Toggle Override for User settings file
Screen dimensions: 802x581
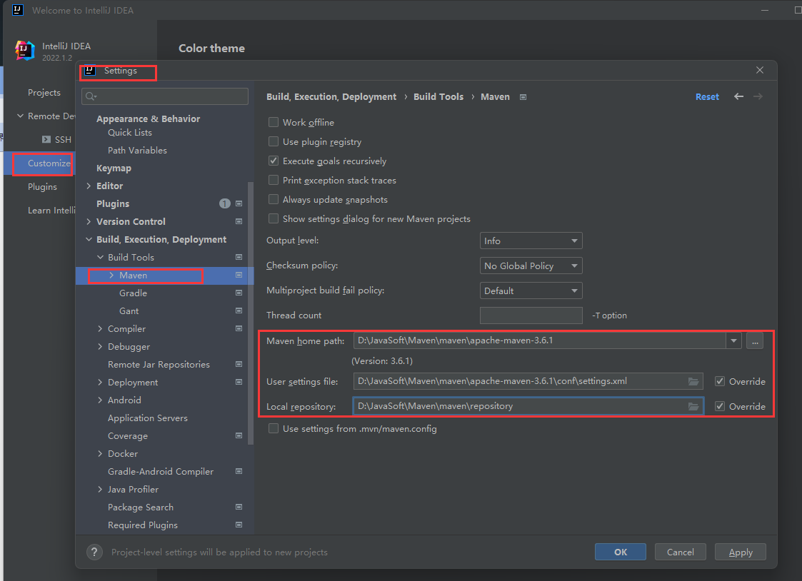pyautogui.click(x=720, y=381)
